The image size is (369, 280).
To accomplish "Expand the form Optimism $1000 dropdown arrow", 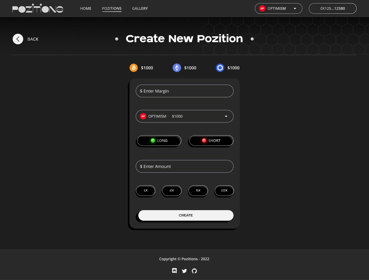I will (x=226, y=116).
